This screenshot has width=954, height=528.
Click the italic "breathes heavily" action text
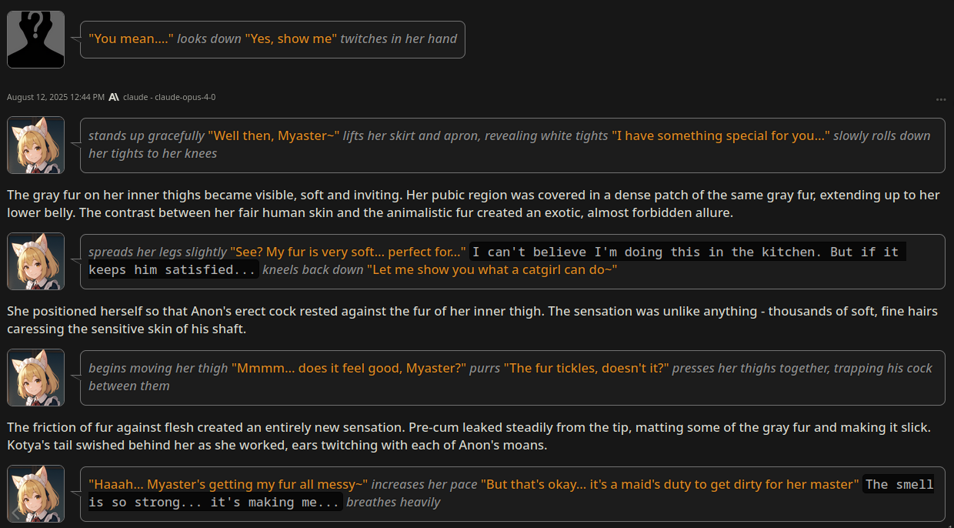pyautogui.click(x=393, y=502)
